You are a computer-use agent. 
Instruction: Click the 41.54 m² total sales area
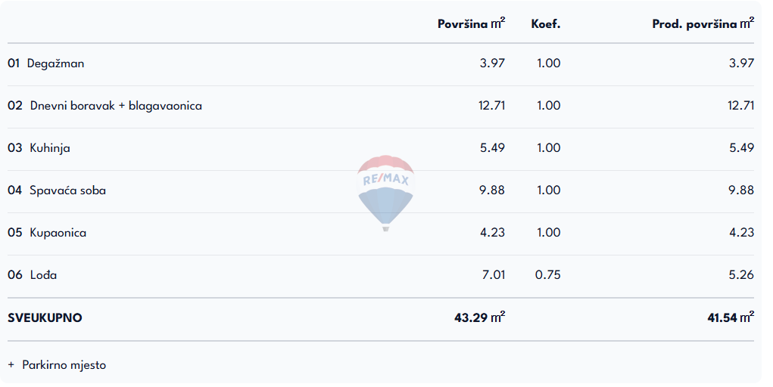[x=730, y=318]
